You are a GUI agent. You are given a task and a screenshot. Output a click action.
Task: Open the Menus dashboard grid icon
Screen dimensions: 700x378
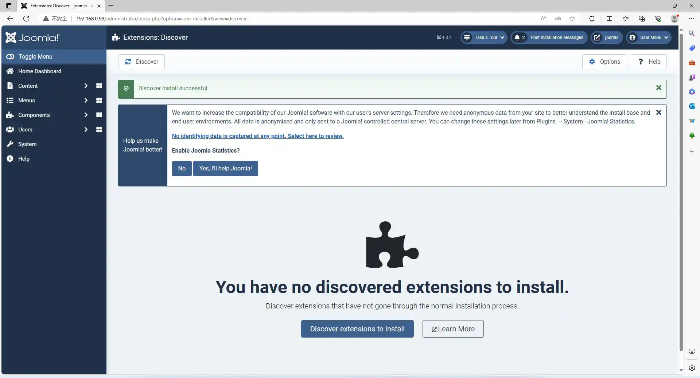click(99, 101)
